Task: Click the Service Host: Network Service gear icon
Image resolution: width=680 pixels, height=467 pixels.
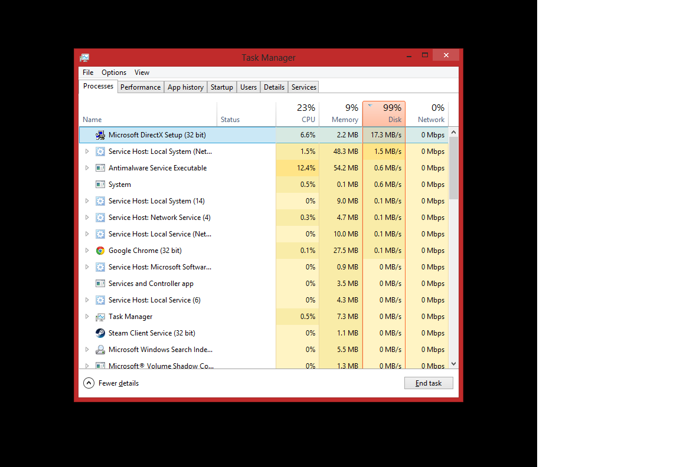Action: click(100, 218)
